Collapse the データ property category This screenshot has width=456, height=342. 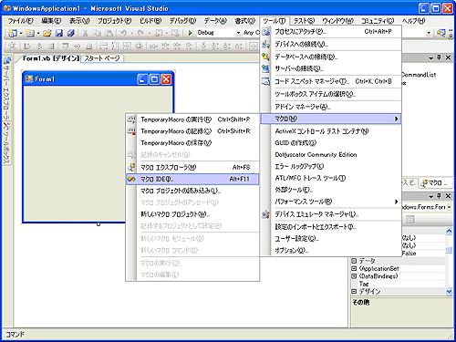pyautogui.click(x=354, y=261)
